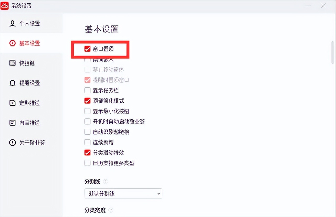Open the 默认分割线 dropdown
This screenshot has width=336, height=217.
coord(123,194)
